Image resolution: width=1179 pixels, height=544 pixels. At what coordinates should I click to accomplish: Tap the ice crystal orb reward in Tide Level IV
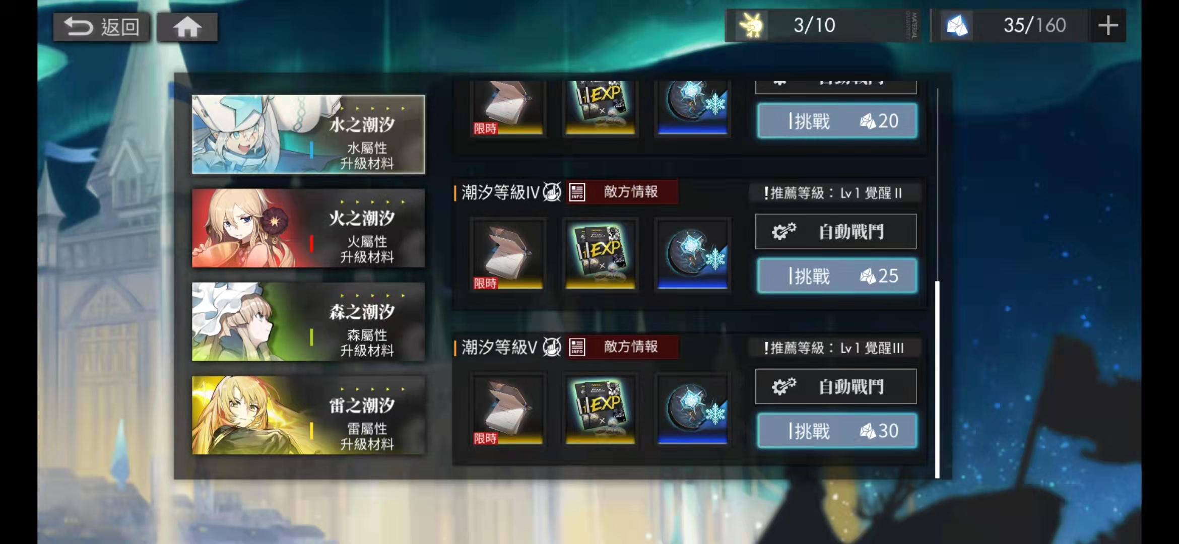pyautogui.click(x=693, y=254)
